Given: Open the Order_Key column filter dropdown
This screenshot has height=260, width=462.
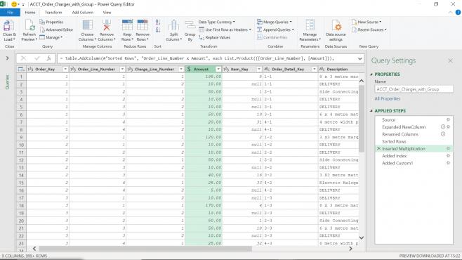Looking at the screenshot, I should coord(65,70).
